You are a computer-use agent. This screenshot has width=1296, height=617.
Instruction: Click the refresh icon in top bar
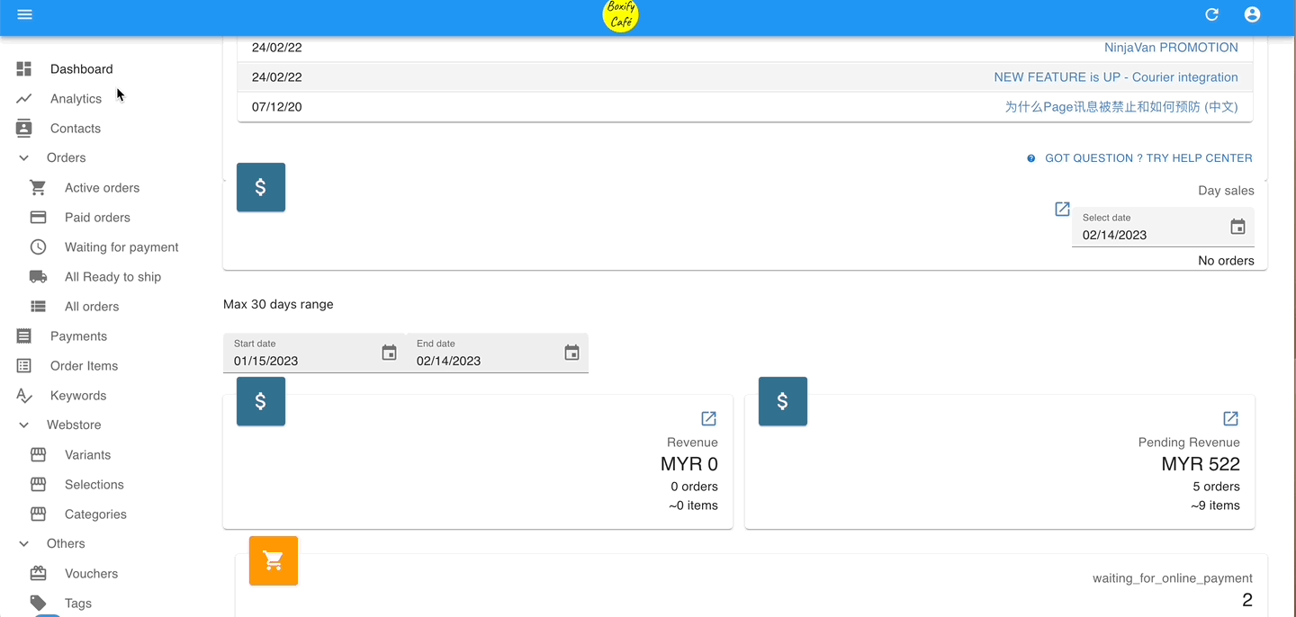[x=1211, y=14]
